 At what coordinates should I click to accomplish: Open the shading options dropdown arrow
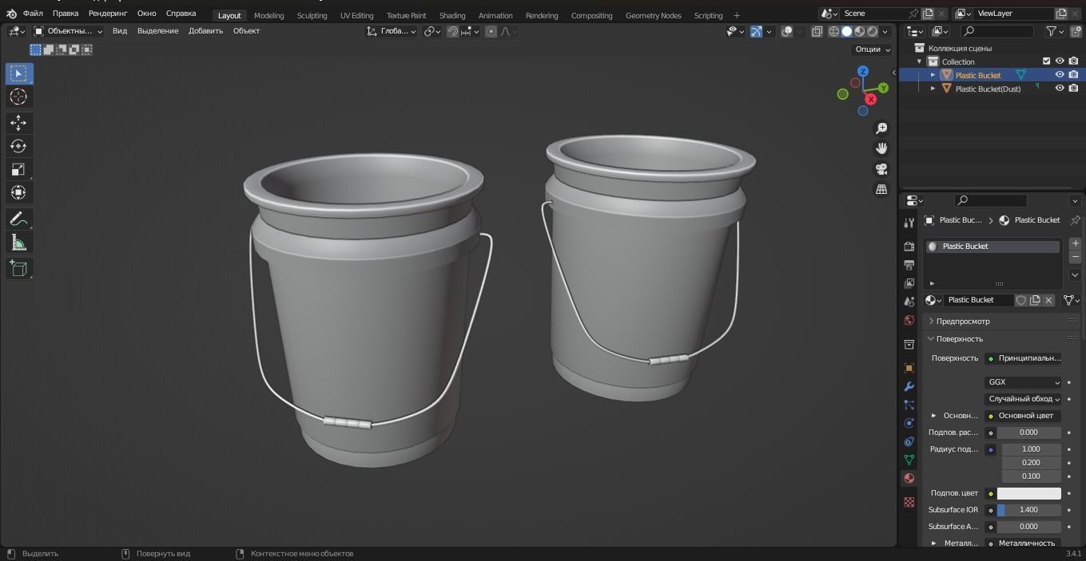pyautogui.click(x=885, y=31)
